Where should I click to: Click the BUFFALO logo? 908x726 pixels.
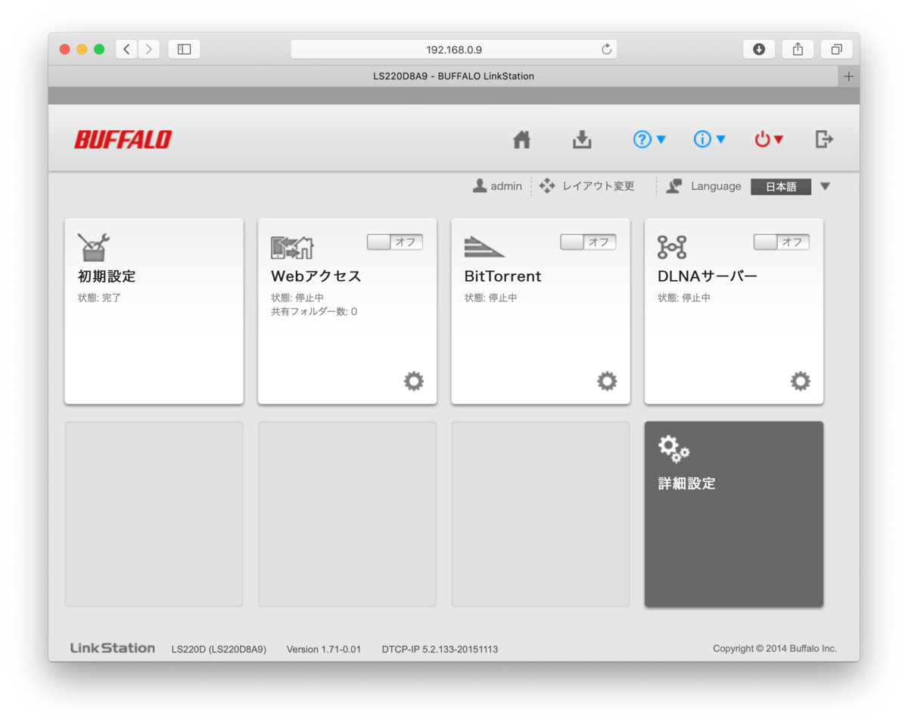point(123,139)
